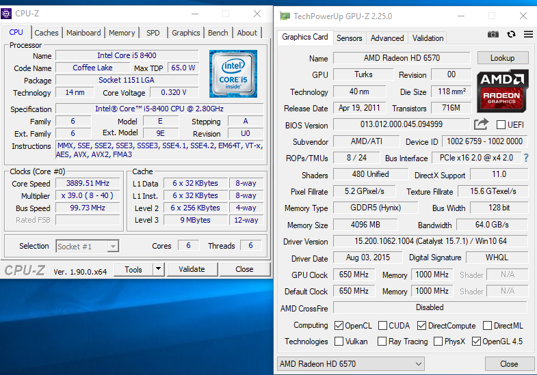Toggle the OpenCL checkbox
Image resolution: width=537 pixels, height=375 pixels.
339,325
